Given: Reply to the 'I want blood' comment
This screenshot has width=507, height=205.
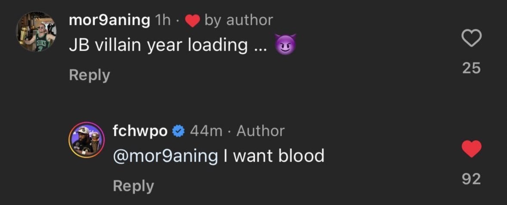Looking at the screenshot, I should click(133, 186).
